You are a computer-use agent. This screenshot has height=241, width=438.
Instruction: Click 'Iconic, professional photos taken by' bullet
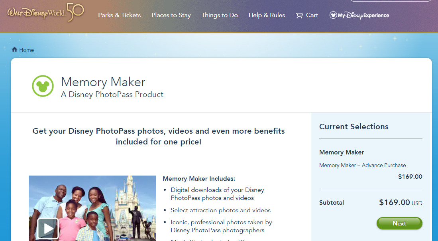[222, 222]
